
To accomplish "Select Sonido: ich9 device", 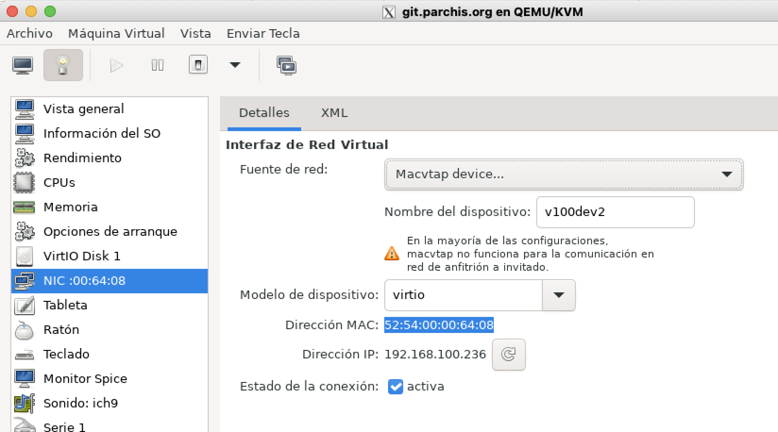I will 110,403.
